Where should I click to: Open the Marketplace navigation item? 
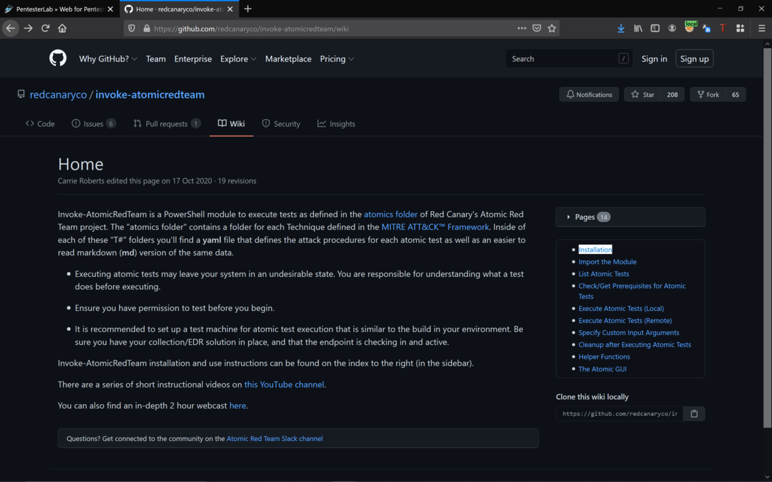point(288,58)
